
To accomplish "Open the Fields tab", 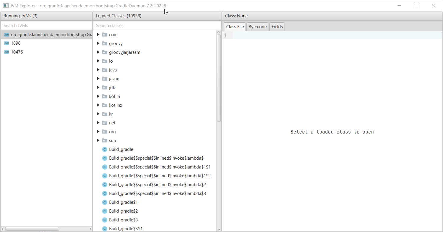I will click(x=277, y=27).
